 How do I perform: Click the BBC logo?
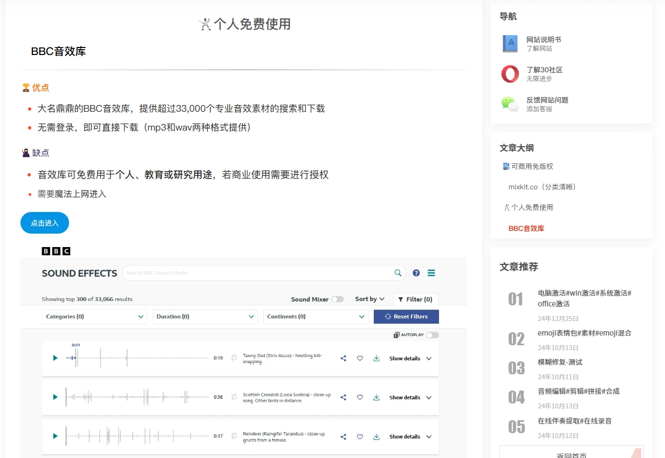[56, 251]
